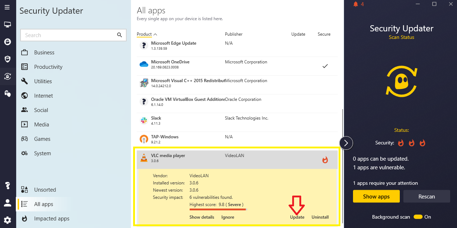The width and height of the screenshot is (457, 228).
Task: Click Show details for VLC
Action: [202, 217]
